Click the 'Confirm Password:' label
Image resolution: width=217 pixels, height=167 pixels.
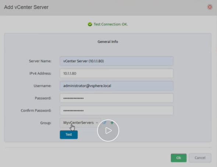pyautogui.click(x=36, y=111)
